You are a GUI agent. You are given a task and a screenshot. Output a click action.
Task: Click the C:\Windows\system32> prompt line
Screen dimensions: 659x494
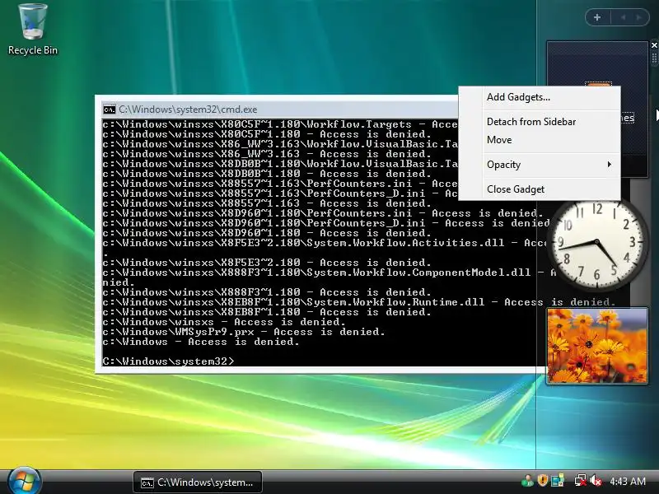tap(168, 361)
